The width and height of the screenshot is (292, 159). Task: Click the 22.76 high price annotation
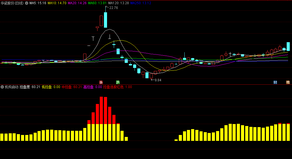point(113,8)
